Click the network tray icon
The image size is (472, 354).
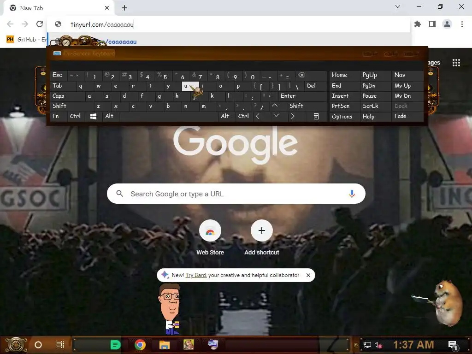367,345
